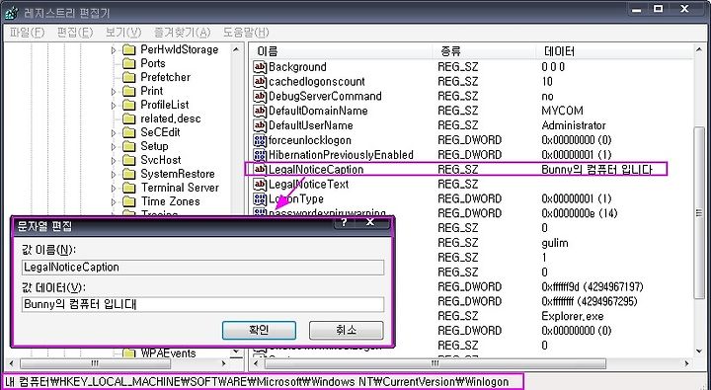Select the HibernationPreviouslyEnabled value name

pos(341,155)
